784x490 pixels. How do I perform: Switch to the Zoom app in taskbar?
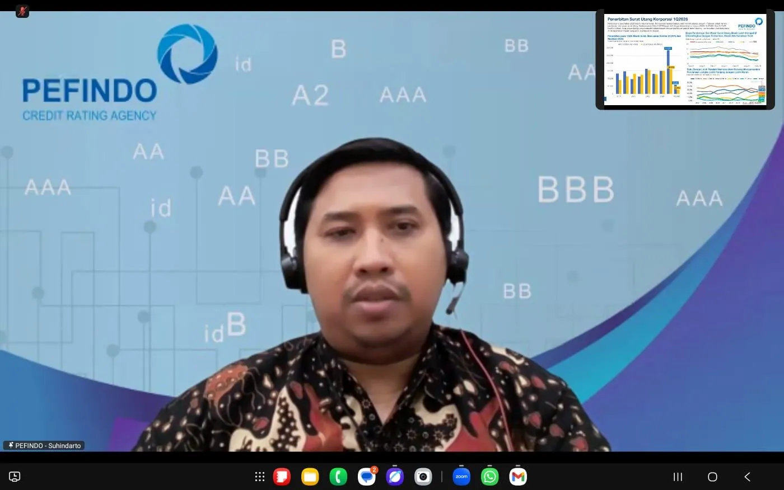click(x=461, y=477)
